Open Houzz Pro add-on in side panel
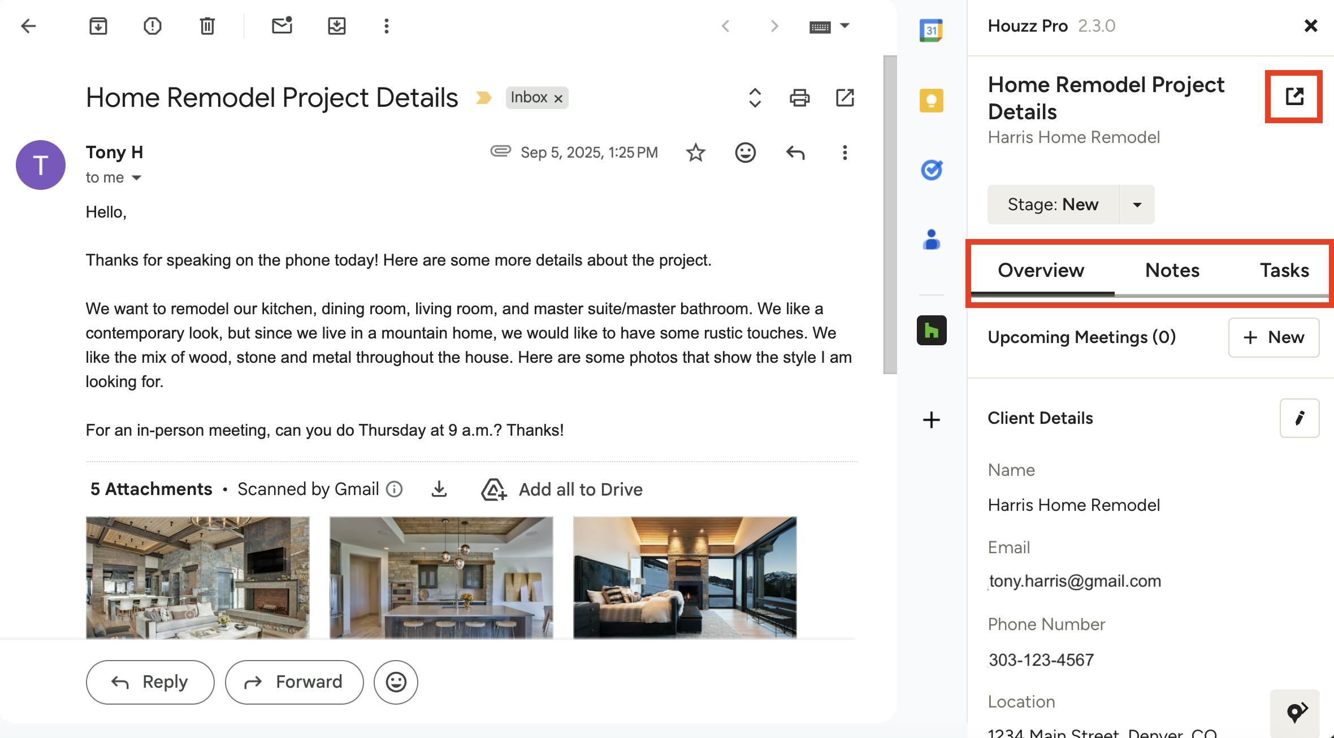This screenshot has width=1334, height=738. 931,331
